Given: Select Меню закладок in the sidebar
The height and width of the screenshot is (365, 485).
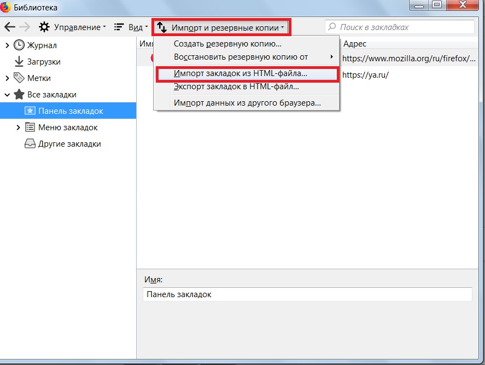Looking at the screenshot, I should (x=68, y=128).
